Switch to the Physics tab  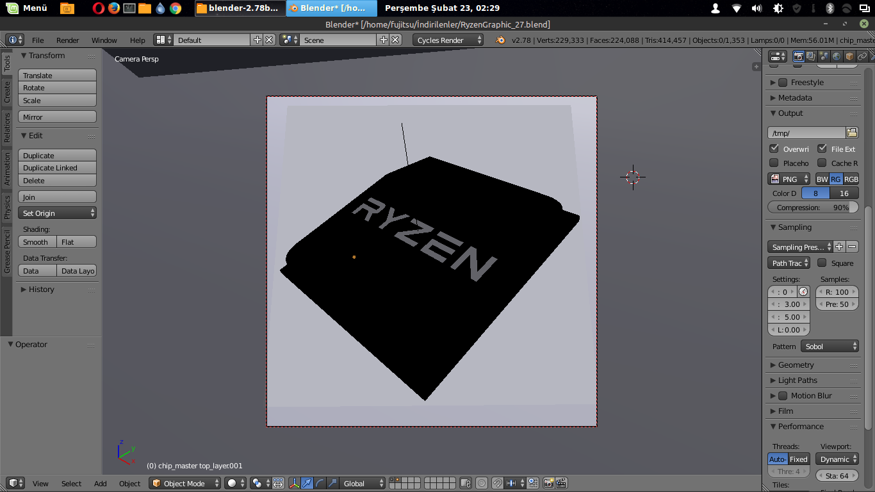[7, 208]
